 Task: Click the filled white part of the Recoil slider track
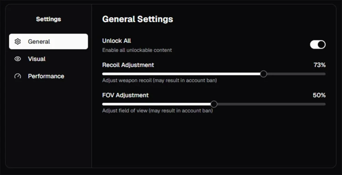pyautogui.click(x=181, y=74)
